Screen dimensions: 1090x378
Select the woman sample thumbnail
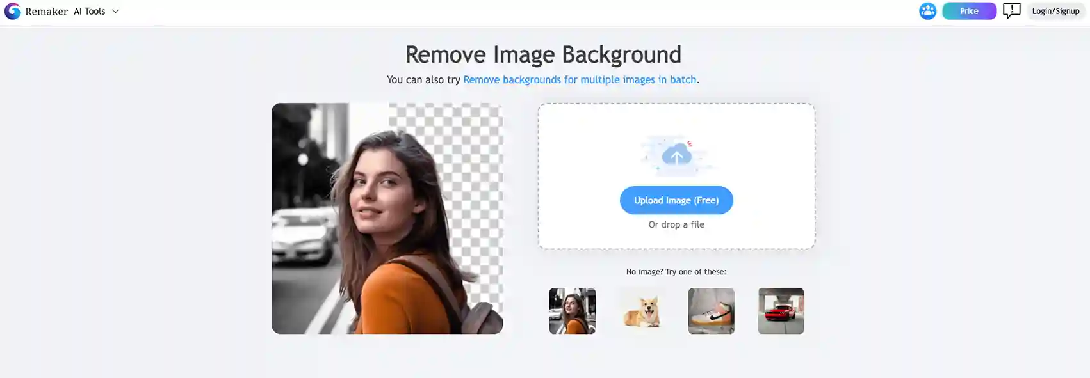(572, 311)
